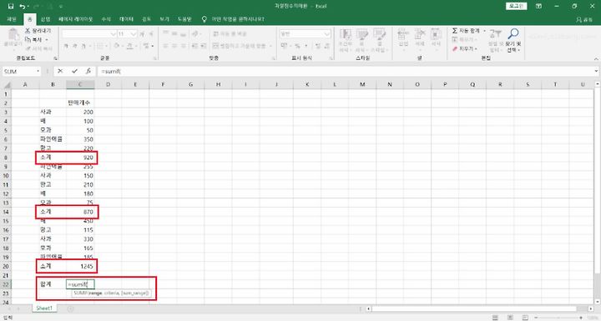Click the 판매개수 header cell
The height and width of the screenshot is (321, 601).
[x=80, y=103]
